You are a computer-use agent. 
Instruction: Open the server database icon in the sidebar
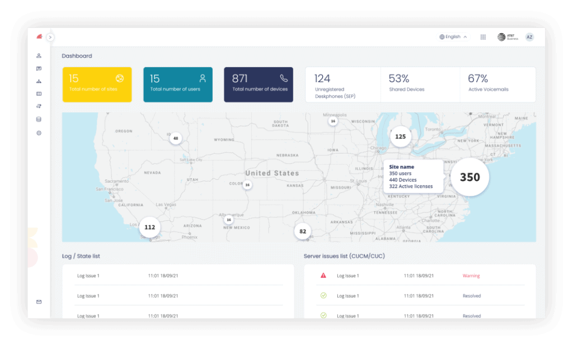pyautogui.click(x=39, y=119)
